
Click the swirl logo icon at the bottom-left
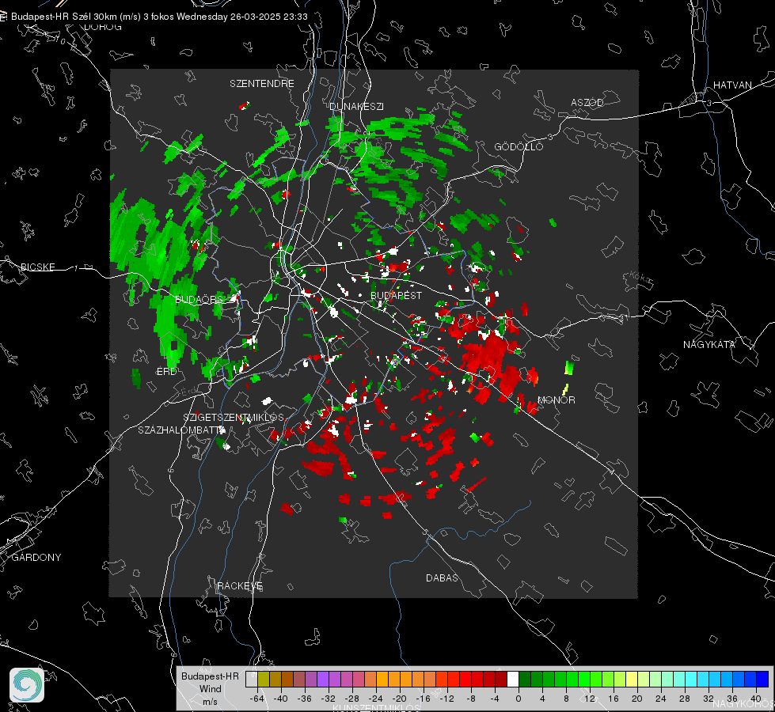click(27, 685)
